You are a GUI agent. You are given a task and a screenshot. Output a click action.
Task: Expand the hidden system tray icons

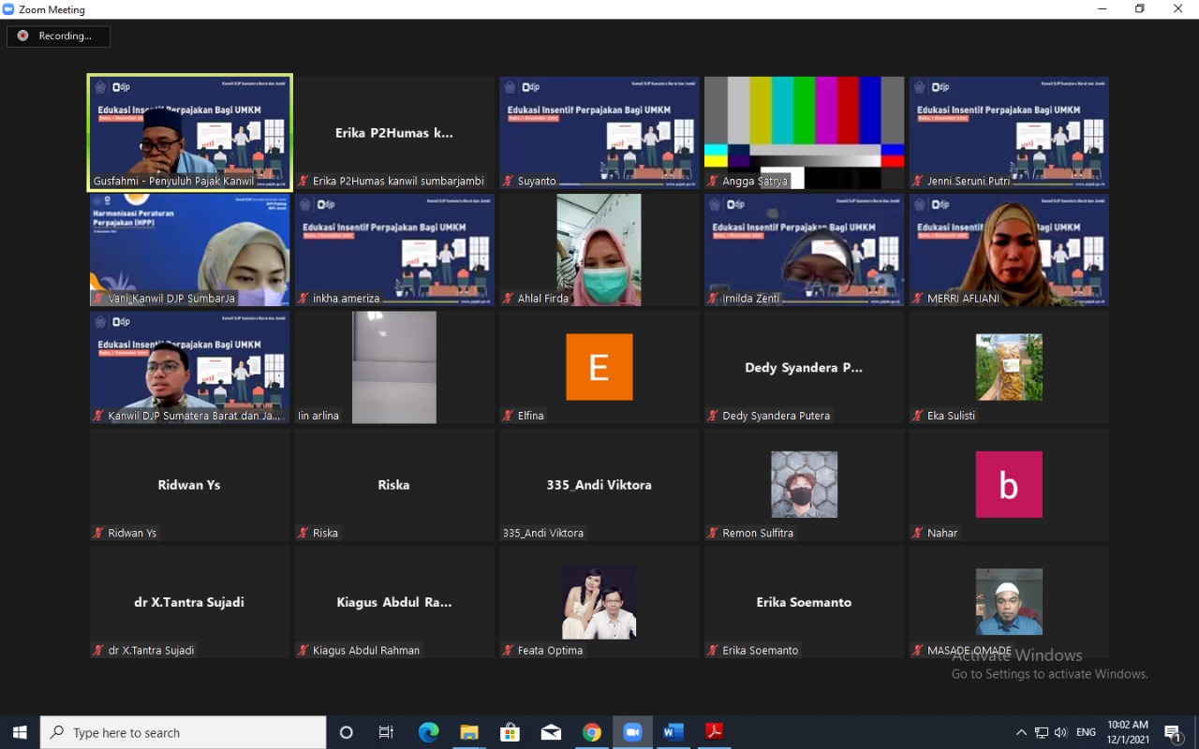click(x=1021, y=732)
